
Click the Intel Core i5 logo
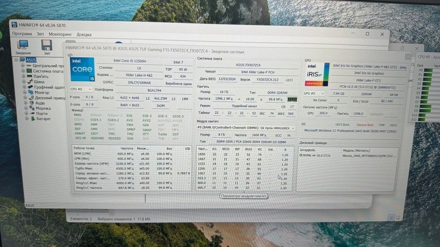(x=82, y=69)
